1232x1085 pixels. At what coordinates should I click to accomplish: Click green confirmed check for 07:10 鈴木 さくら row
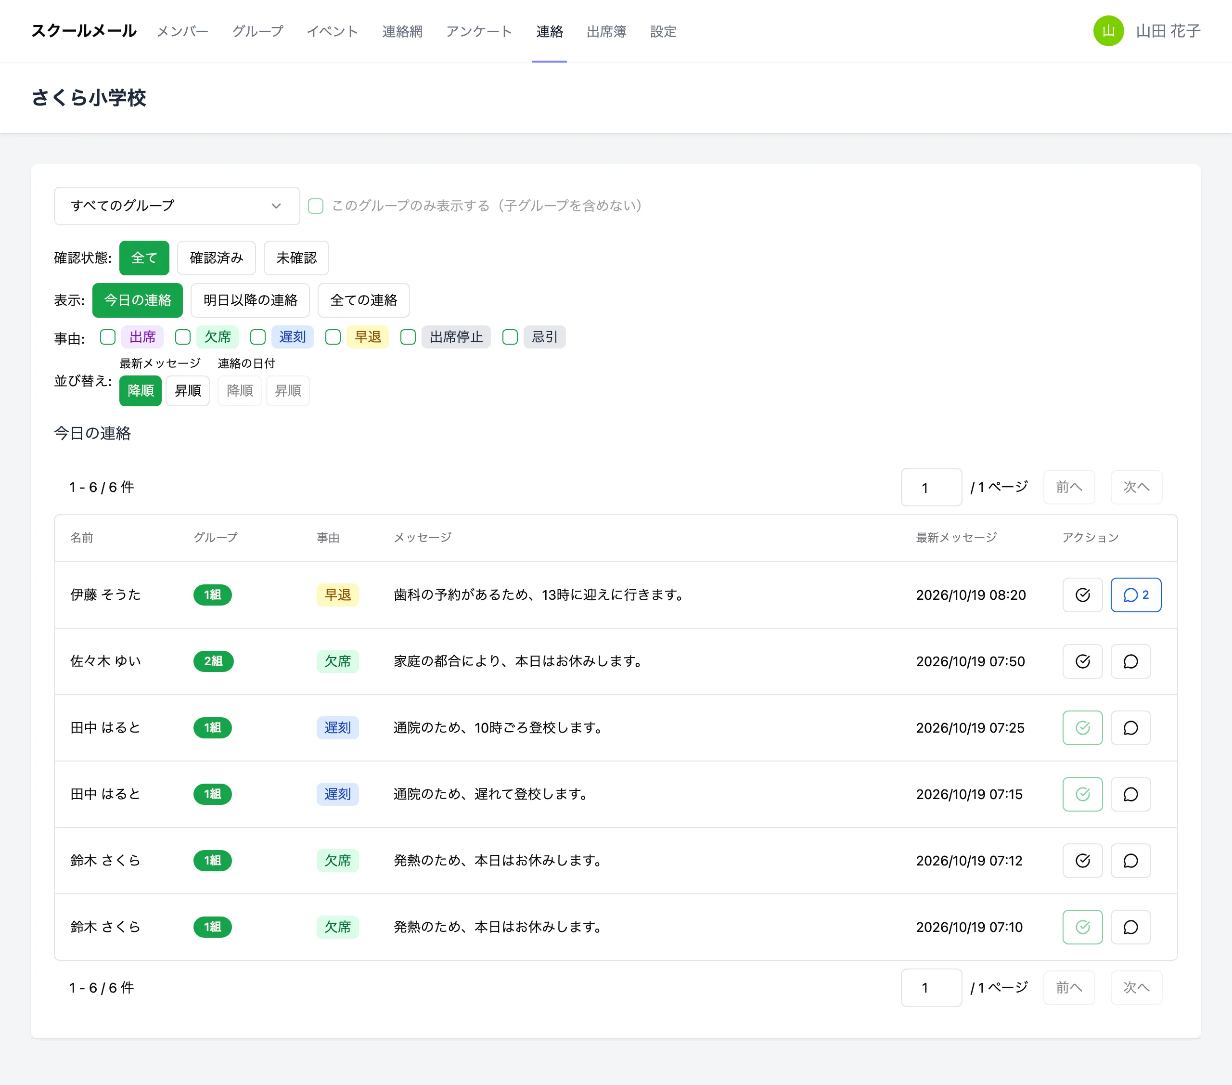coord(1082,927)
